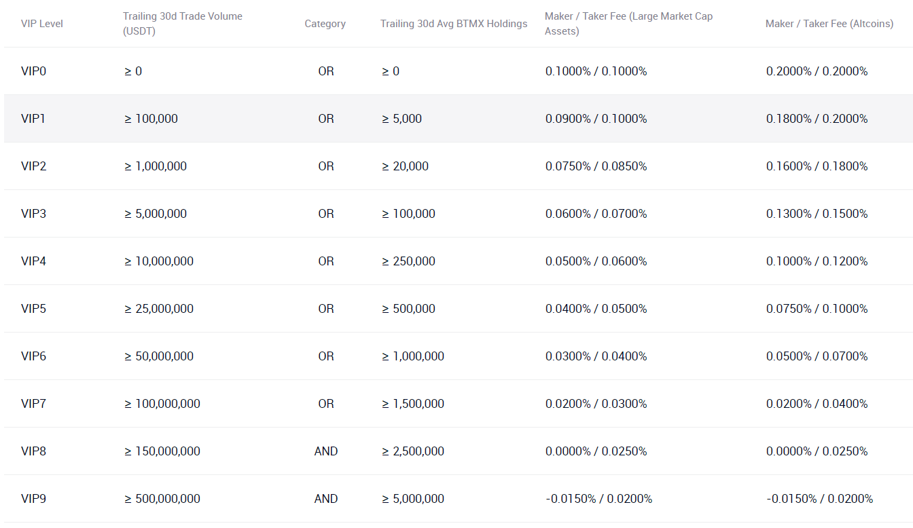The width and height of the screenshot is (913, 528).
Task: Click the VIP2 trade volume ≥ 1,000,000
Action: coord(156,166)
